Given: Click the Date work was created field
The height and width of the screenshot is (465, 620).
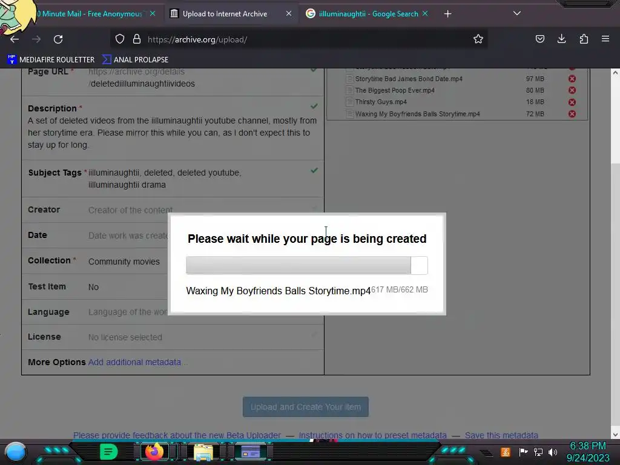Looking at the screenshot, I should (128, 236).
